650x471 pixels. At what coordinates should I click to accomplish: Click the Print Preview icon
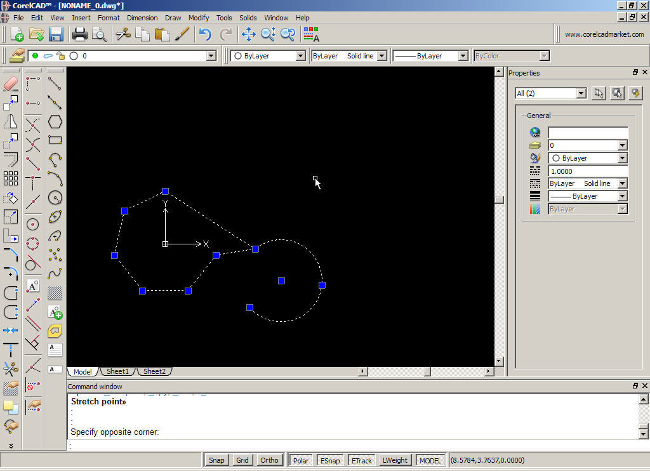[x=100, y=35]
